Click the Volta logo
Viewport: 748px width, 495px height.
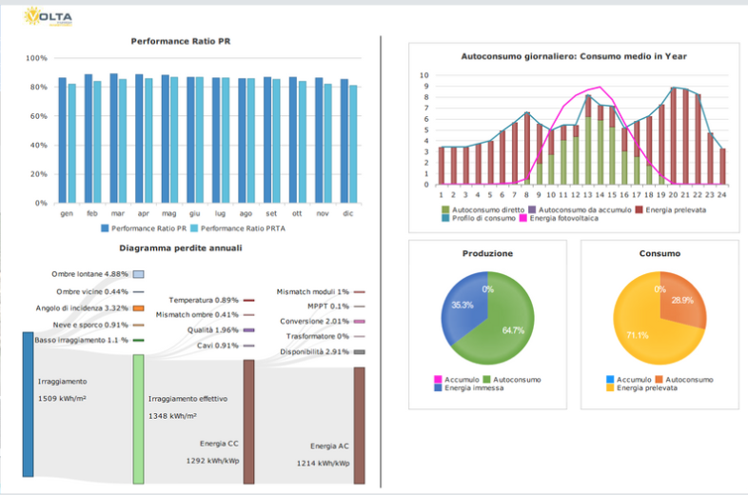point(49,17)
